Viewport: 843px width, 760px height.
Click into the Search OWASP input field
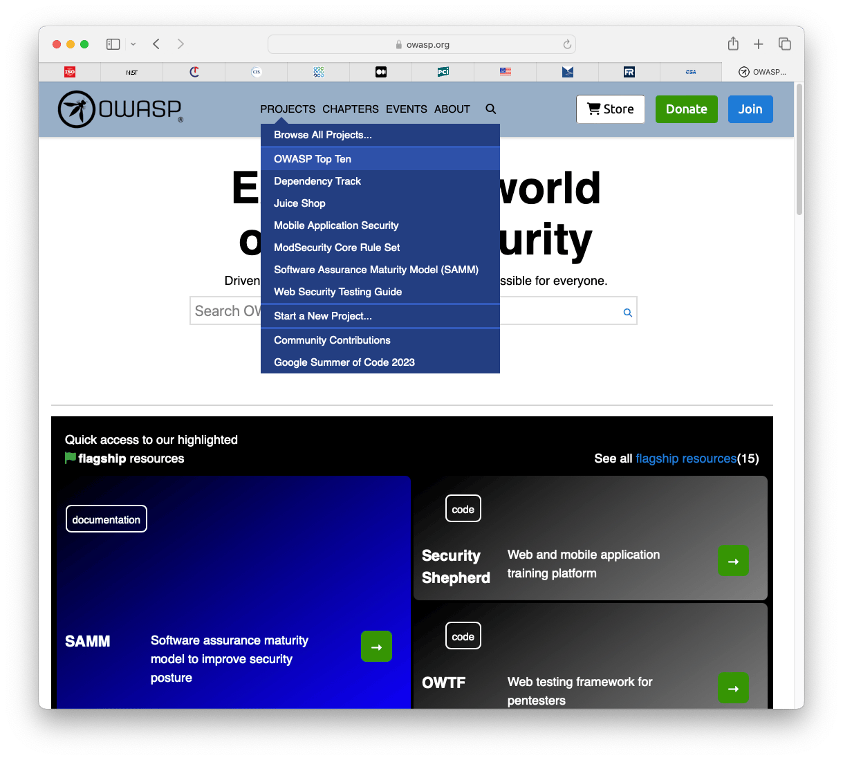pos(414,311)
